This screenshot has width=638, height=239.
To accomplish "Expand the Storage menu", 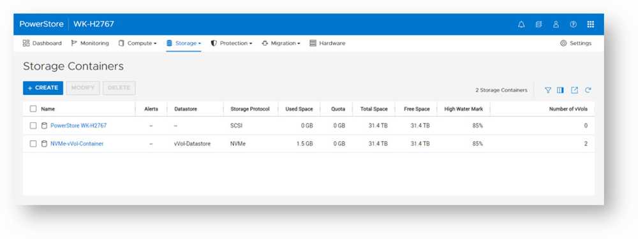I will (184, 43).
